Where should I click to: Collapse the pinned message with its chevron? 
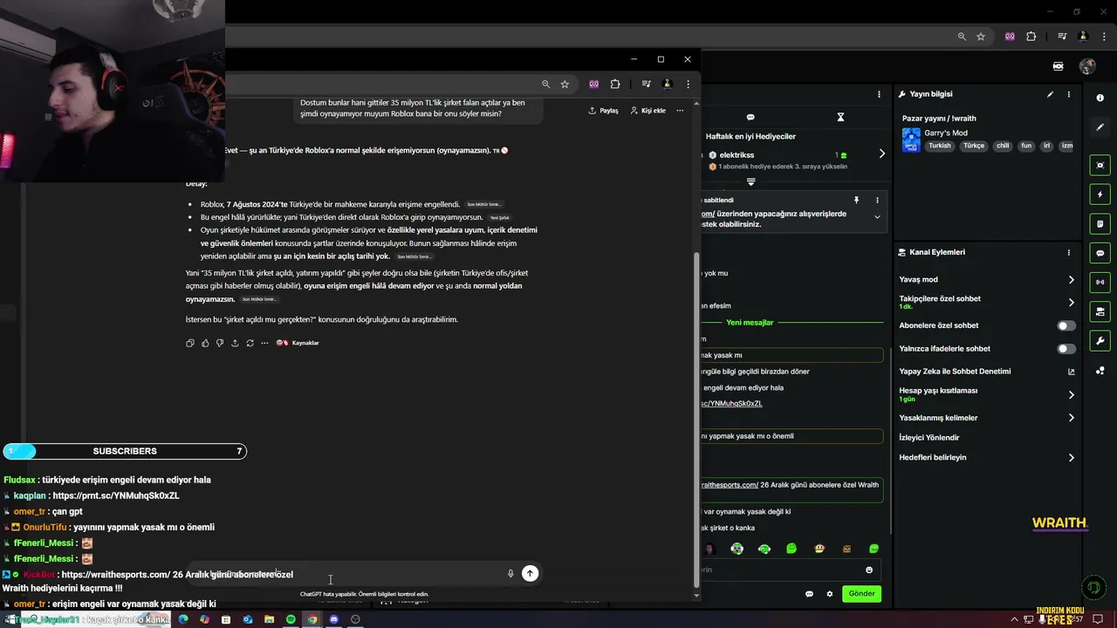point(877,217)
